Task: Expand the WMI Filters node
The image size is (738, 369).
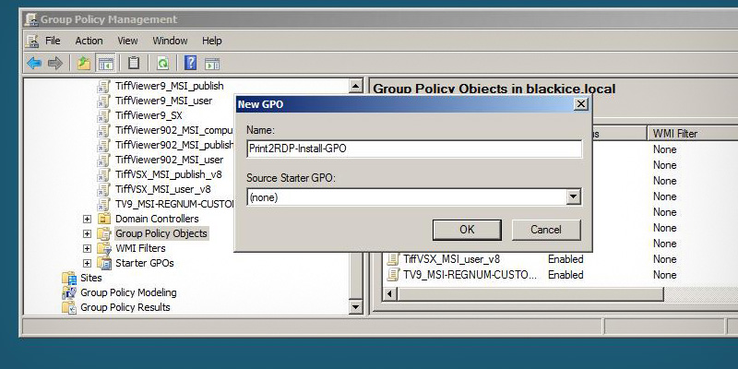Action: 88,248
